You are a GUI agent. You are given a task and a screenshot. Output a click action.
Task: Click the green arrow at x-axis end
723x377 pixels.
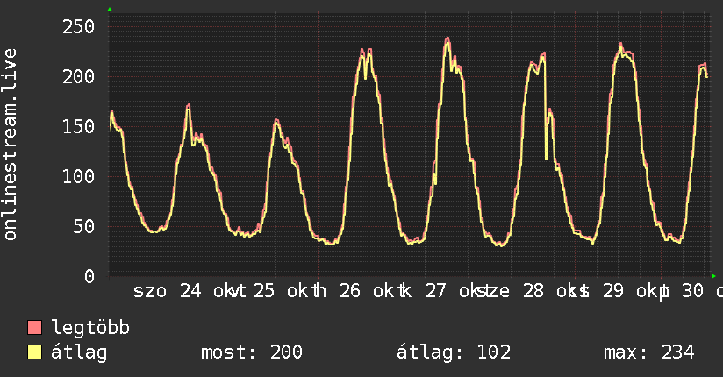(713, 276)
